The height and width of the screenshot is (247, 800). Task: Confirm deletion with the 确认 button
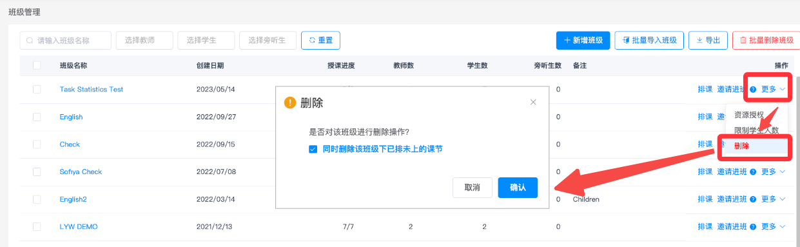518,188
